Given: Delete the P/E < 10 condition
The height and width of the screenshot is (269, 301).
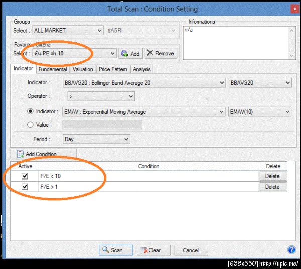Looking at the screenshot, I should tap(273, 176).
